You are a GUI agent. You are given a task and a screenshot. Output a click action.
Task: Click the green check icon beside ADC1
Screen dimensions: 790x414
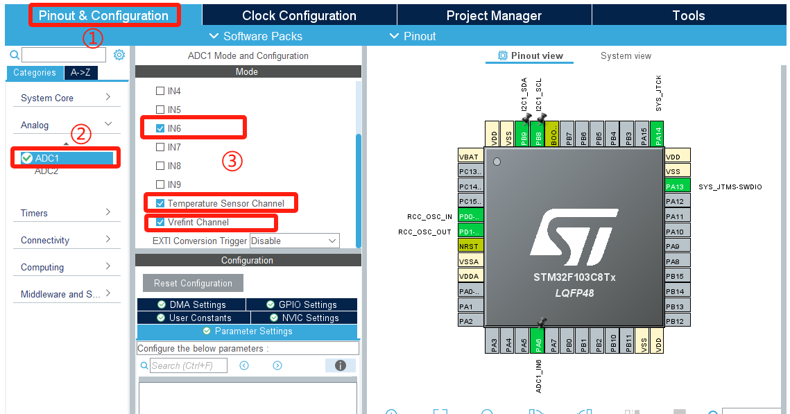click(x=27, y=158)
